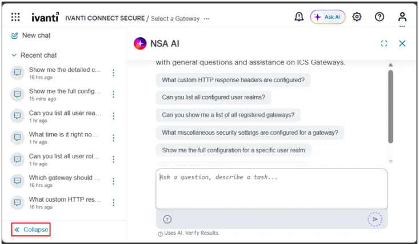
Task: Open chat 'Can you list all user rol...'
Action: click(x=65, y=159)
